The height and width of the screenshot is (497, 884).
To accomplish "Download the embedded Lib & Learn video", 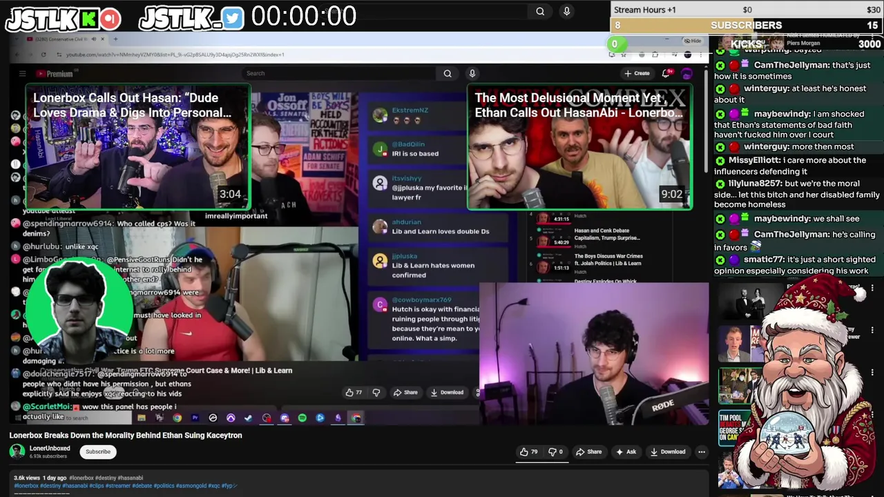I will tap(447, 393).
